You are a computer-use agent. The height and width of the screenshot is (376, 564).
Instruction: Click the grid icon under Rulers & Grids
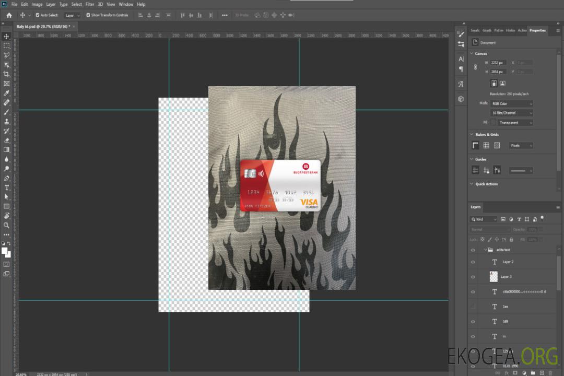click(x=486, y=146)
